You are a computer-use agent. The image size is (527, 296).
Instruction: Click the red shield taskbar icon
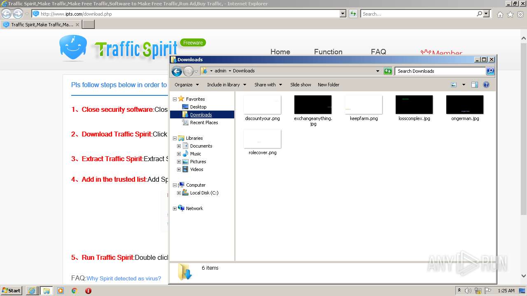[x=88, y=291]
